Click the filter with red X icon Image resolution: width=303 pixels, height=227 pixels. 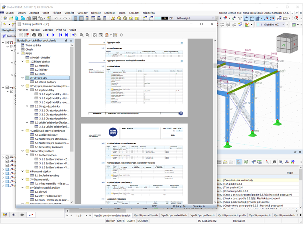226,18
